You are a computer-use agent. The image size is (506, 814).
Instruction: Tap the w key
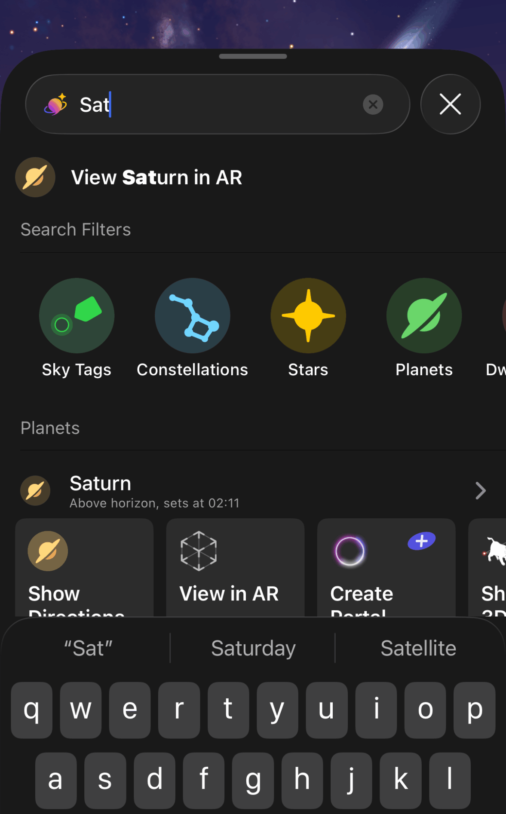81,710
